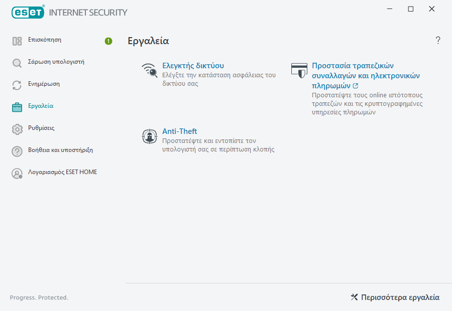Click the Σάρωση υπολογιστή magnifier icon
Viewport: 452px width, 311px height.
point(17,63)
